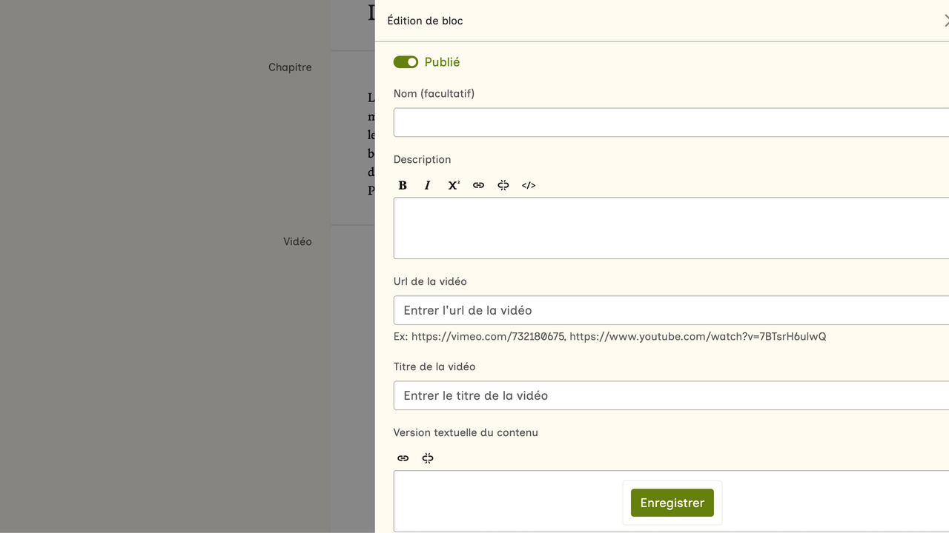Screen dimensions: 949x533
Task: Click inside the Description text area
Action: [667, 228]
